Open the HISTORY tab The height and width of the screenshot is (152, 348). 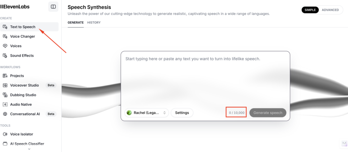click(94, 22)
